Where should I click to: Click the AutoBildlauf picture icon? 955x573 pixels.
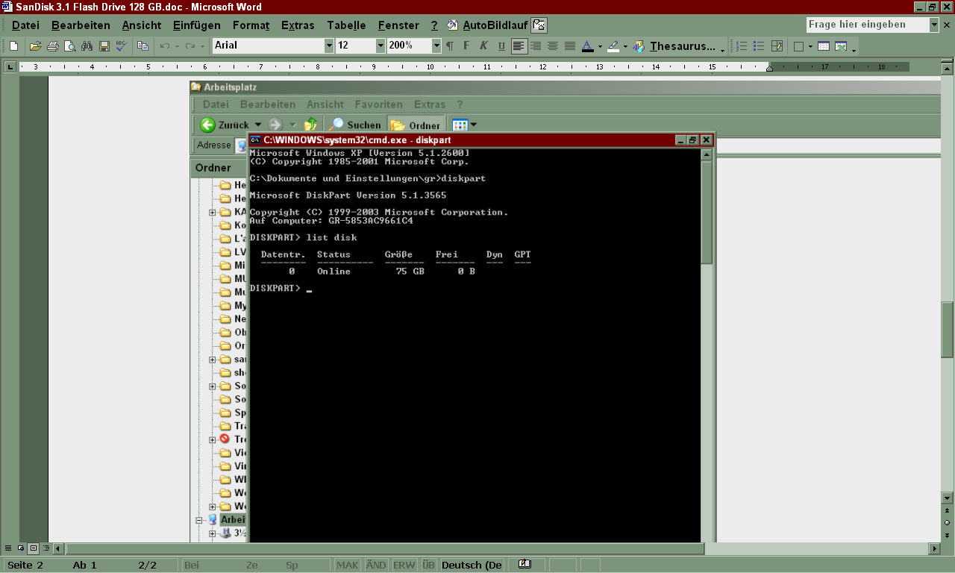coord(539,25)
